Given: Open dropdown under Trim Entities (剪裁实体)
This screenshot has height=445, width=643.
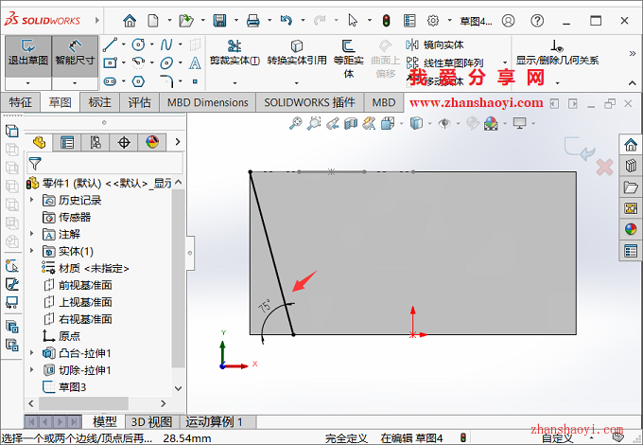Looking at the screenshot, I should coord(235,83).
